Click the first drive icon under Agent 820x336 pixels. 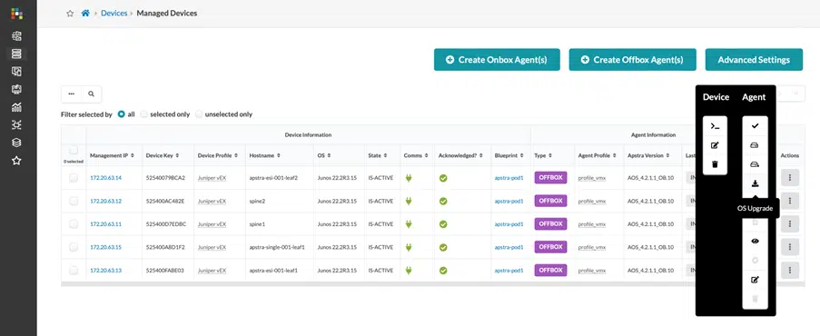tap(755, 145)
